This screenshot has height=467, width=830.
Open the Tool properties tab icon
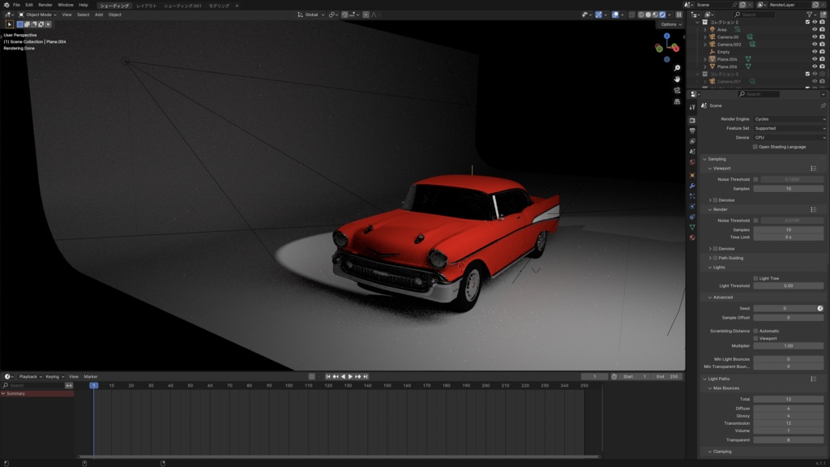[x=692, y=108]
